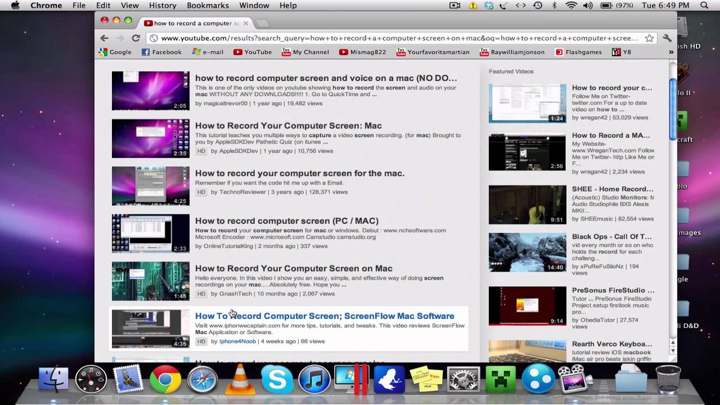Open the History menu
This screenshot has width=720, height=405.
point(163,6)
